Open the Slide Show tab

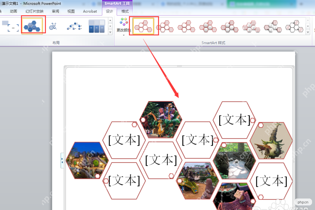point(34,11)
